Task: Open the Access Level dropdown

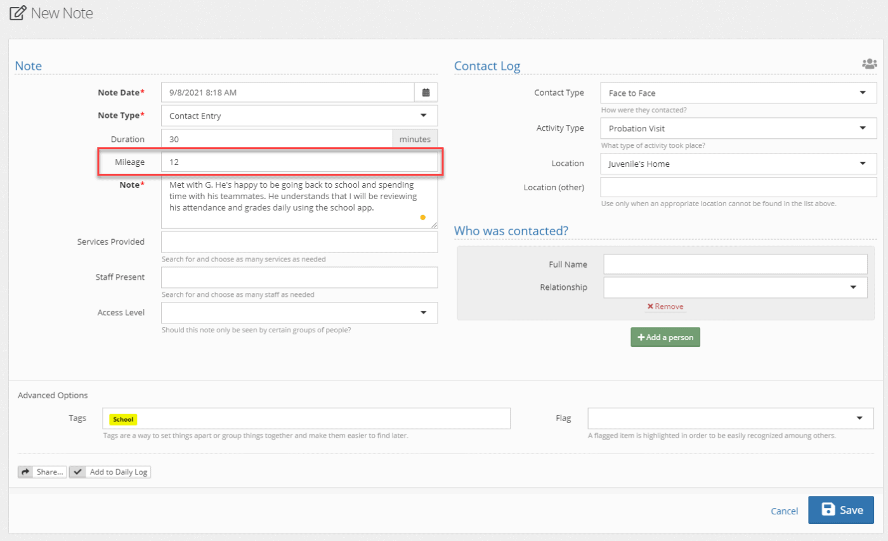Action: click(299, 313)
